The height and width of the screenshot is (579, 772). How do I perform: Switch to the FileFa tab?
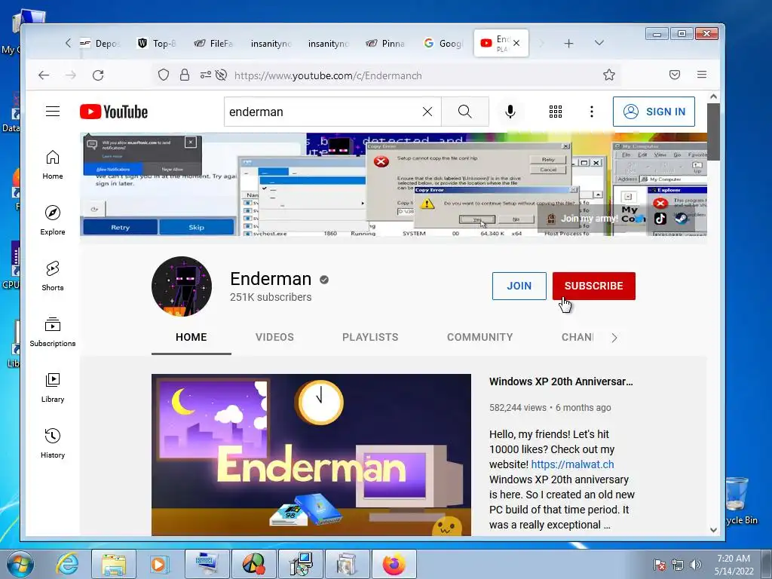[215, 43]
